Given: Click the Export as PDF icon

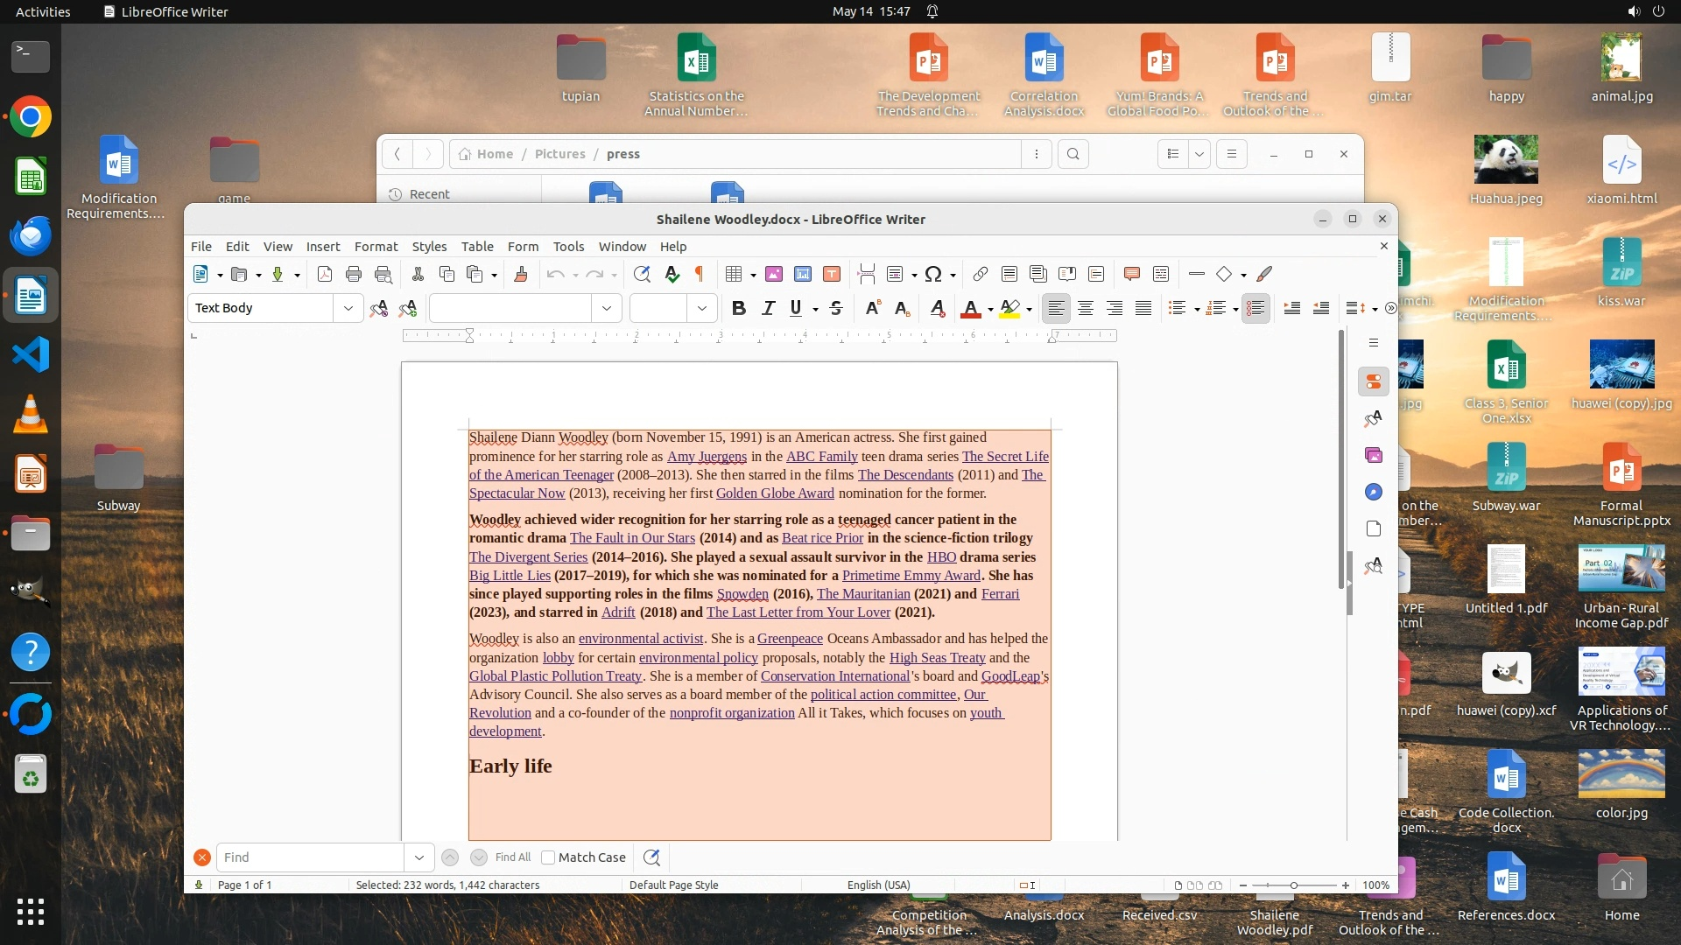Looking at the screenshot, I should [325, 275].
